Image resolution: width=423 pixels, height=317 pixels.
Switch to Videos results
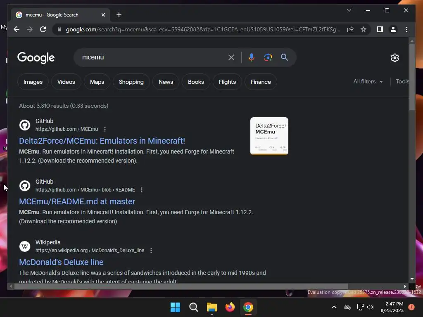[66, 82]
